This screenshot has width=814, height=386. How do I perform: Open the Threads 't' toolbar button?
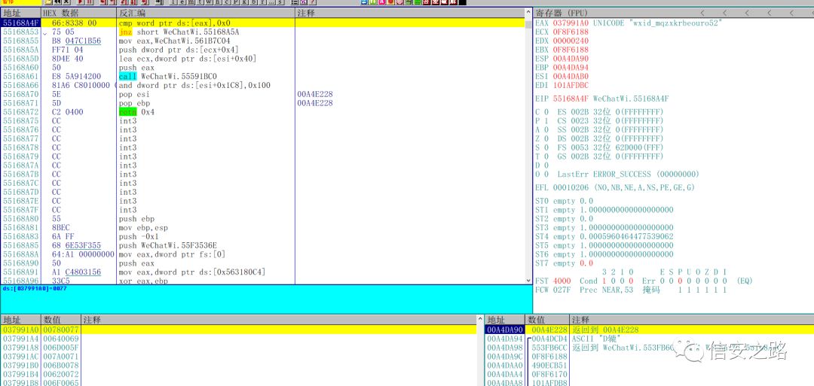coord(200,2)
